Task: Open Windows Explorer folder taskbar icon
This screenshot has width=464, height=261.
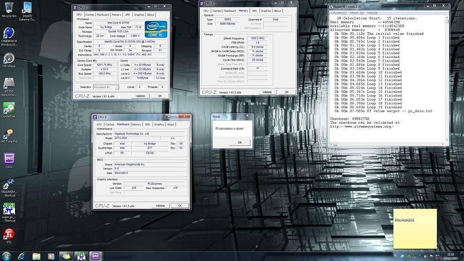Action: [x=36, y=256]
